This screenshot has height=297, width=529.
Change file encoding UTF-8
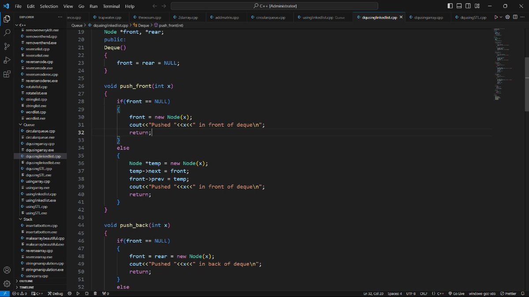411,293
